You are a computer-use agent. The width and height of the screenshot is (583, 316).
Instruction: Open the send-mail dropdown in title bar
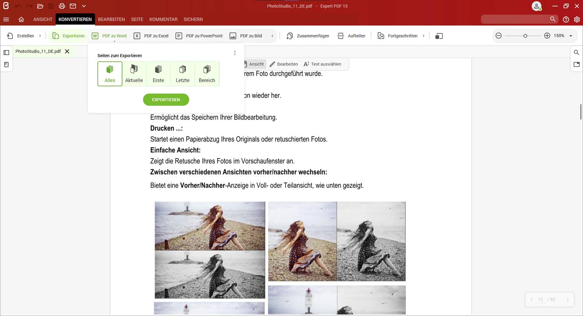pos(84,6)
